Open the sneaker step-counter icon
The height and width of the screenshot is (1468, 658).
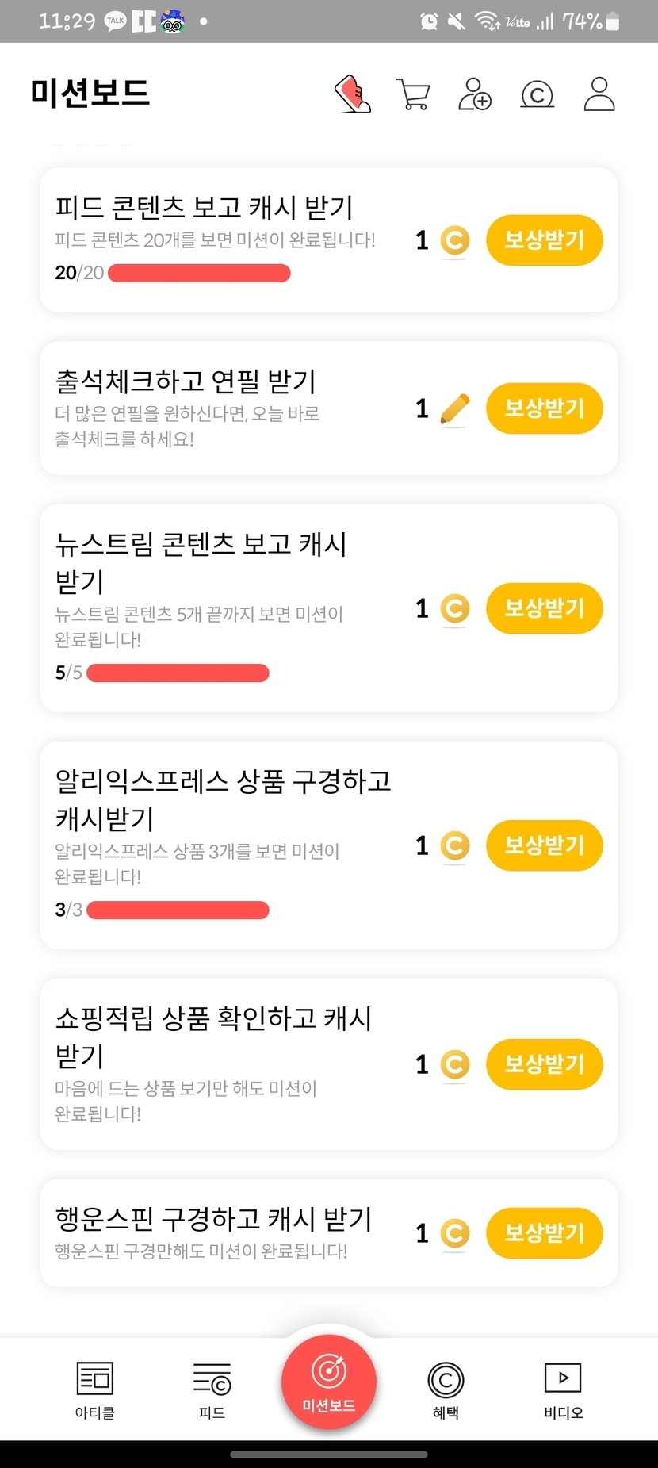[353, 94]
